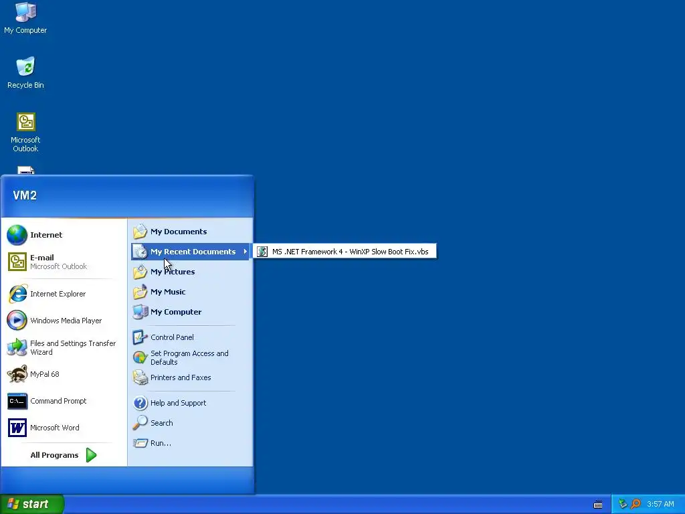The height and width of the screenshot is (514, 685).
Task: Expand the My Recent Documents submenu
Action: [x=190, y=252]
